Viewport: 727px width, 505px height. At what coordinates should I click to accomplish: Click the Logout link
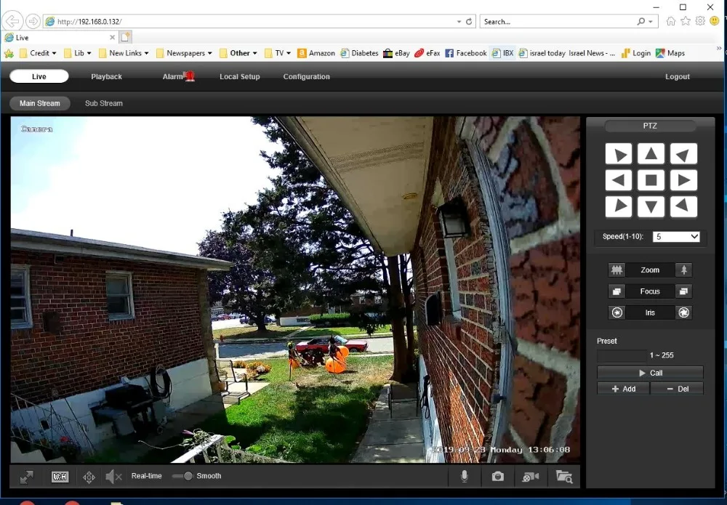tap(678, 76)
